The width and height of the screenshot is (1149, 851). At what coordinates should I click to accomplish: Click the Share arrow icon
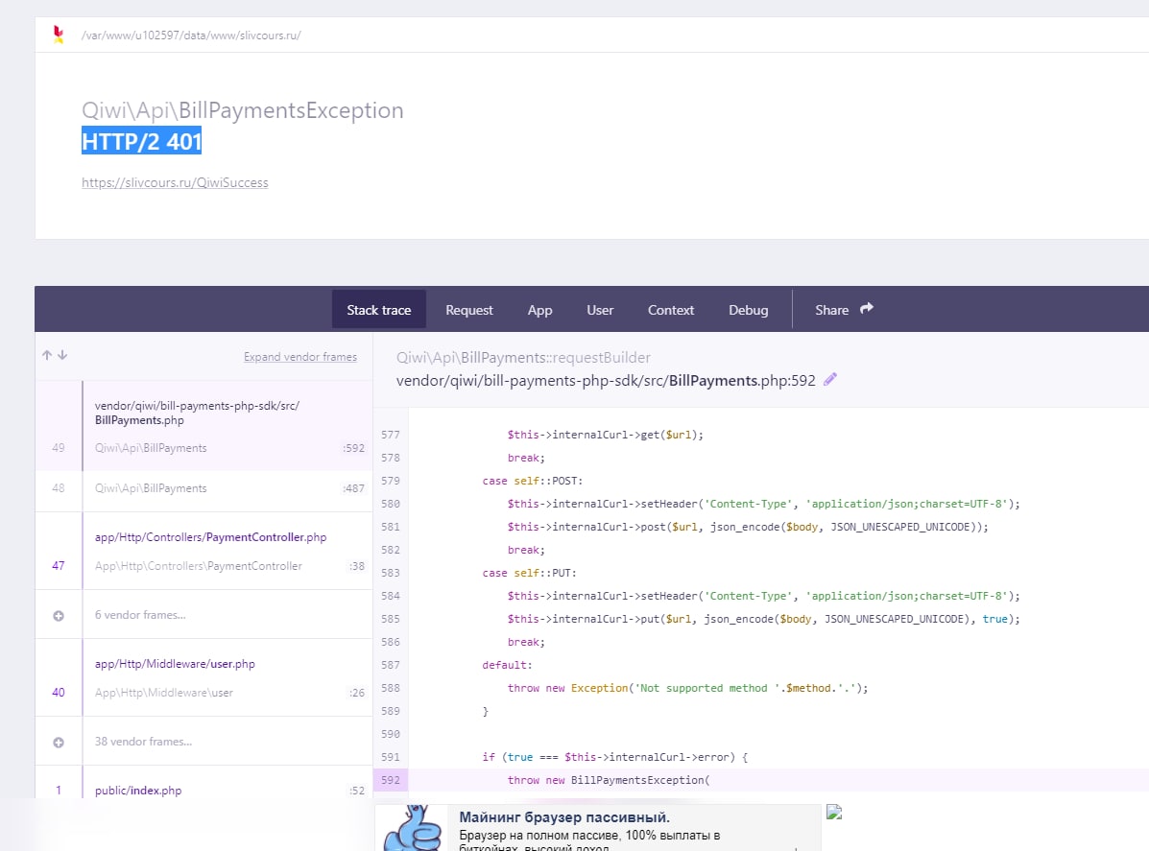pyautogui.click(x=867, y=308)
